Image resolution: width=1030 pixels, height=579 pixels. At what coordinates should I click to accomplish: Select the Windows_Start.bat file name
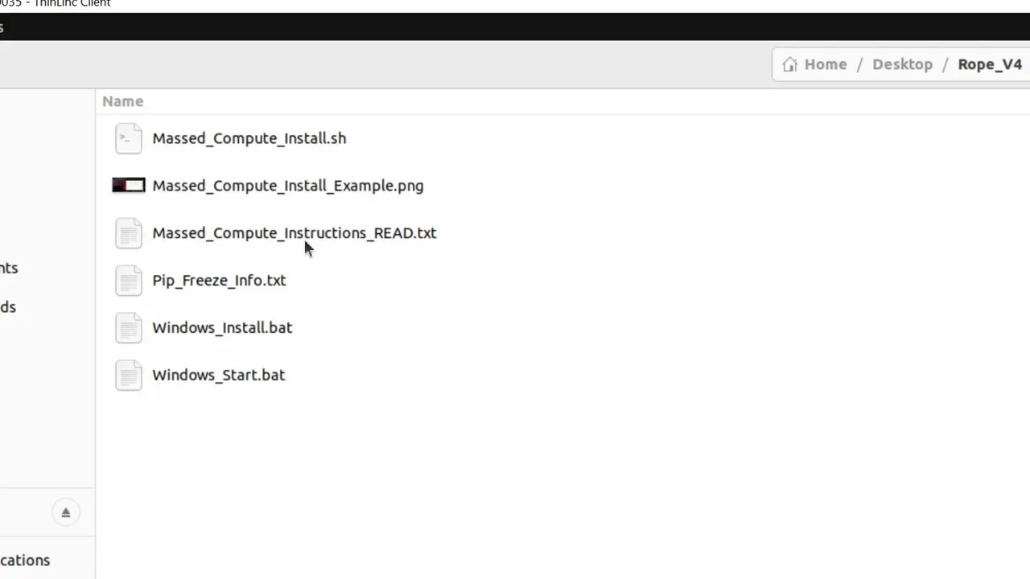point(219,376)
